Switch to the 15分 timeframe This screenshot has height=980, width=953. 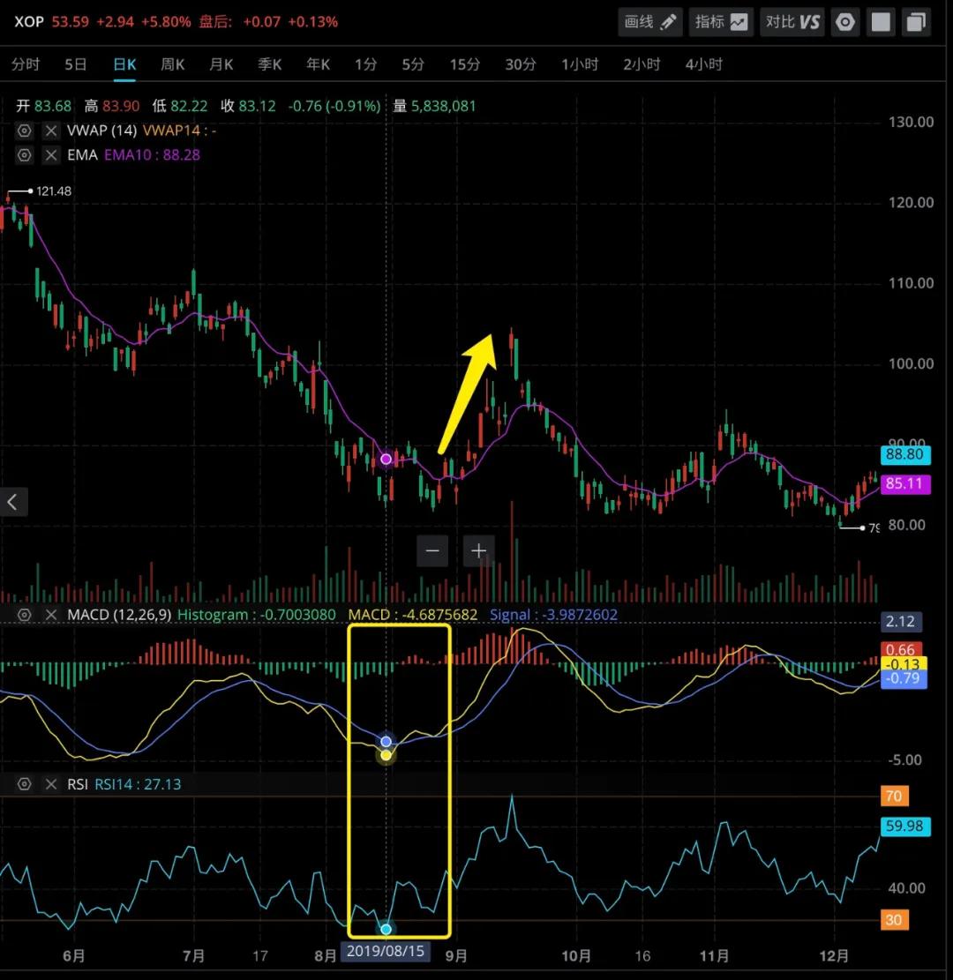(465, 64)
